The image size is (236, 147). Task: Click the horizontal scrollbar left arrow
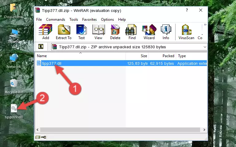tap(37, 130)
